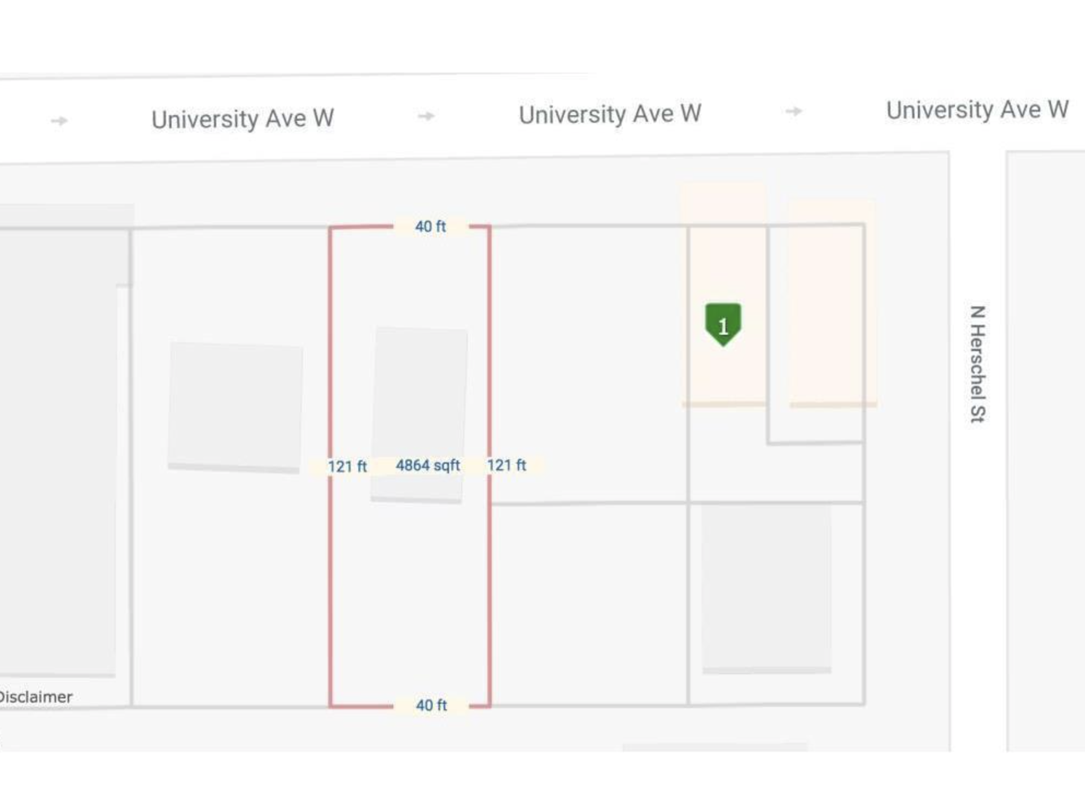Click the rightmost University Ave W label

tap(977, 110)
